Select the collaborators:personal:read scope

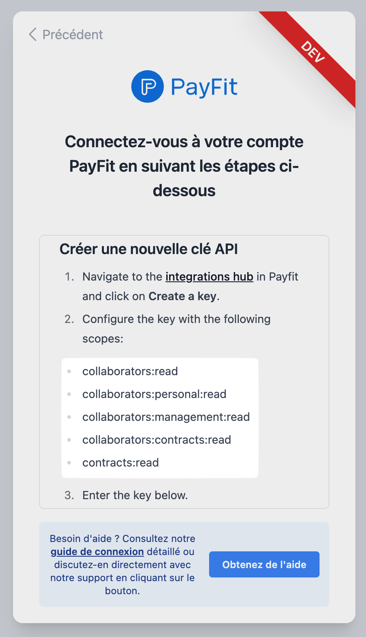(154, 394)
